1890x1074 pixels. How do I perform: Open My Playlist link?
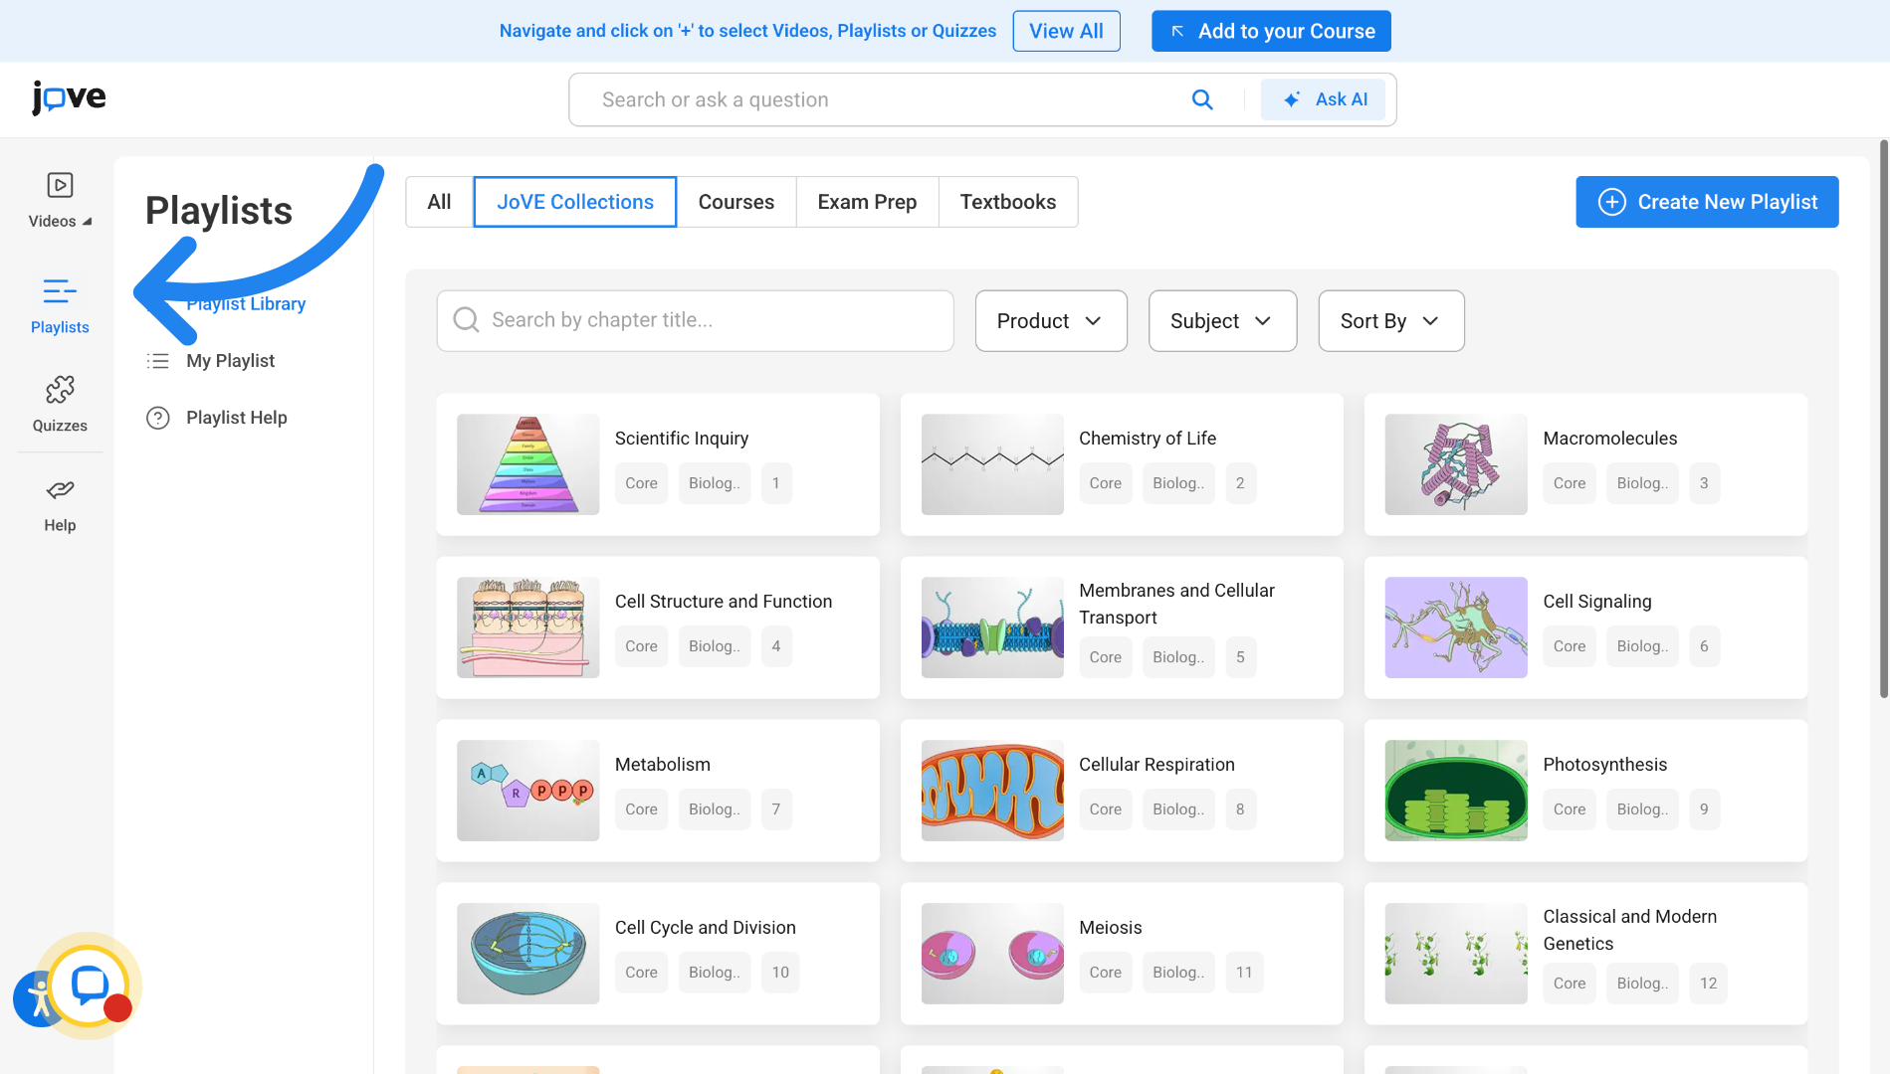pos(230,361)
